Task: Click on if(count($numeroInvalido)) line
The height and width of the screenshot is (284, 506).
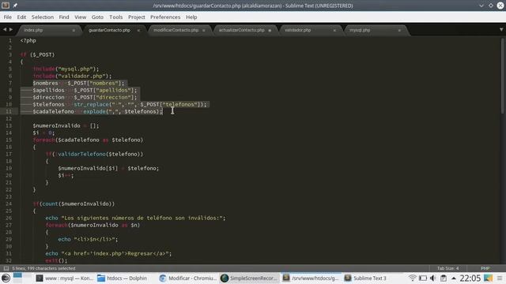Action: click(x=74, y=204)
